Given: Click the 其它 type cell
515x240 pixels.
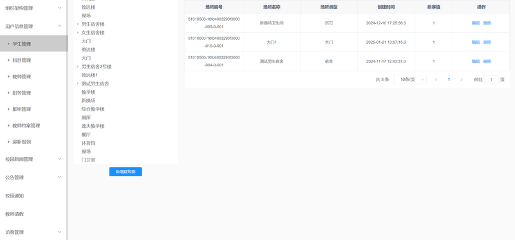Looking at the screenshot, I should coord(329,23).
